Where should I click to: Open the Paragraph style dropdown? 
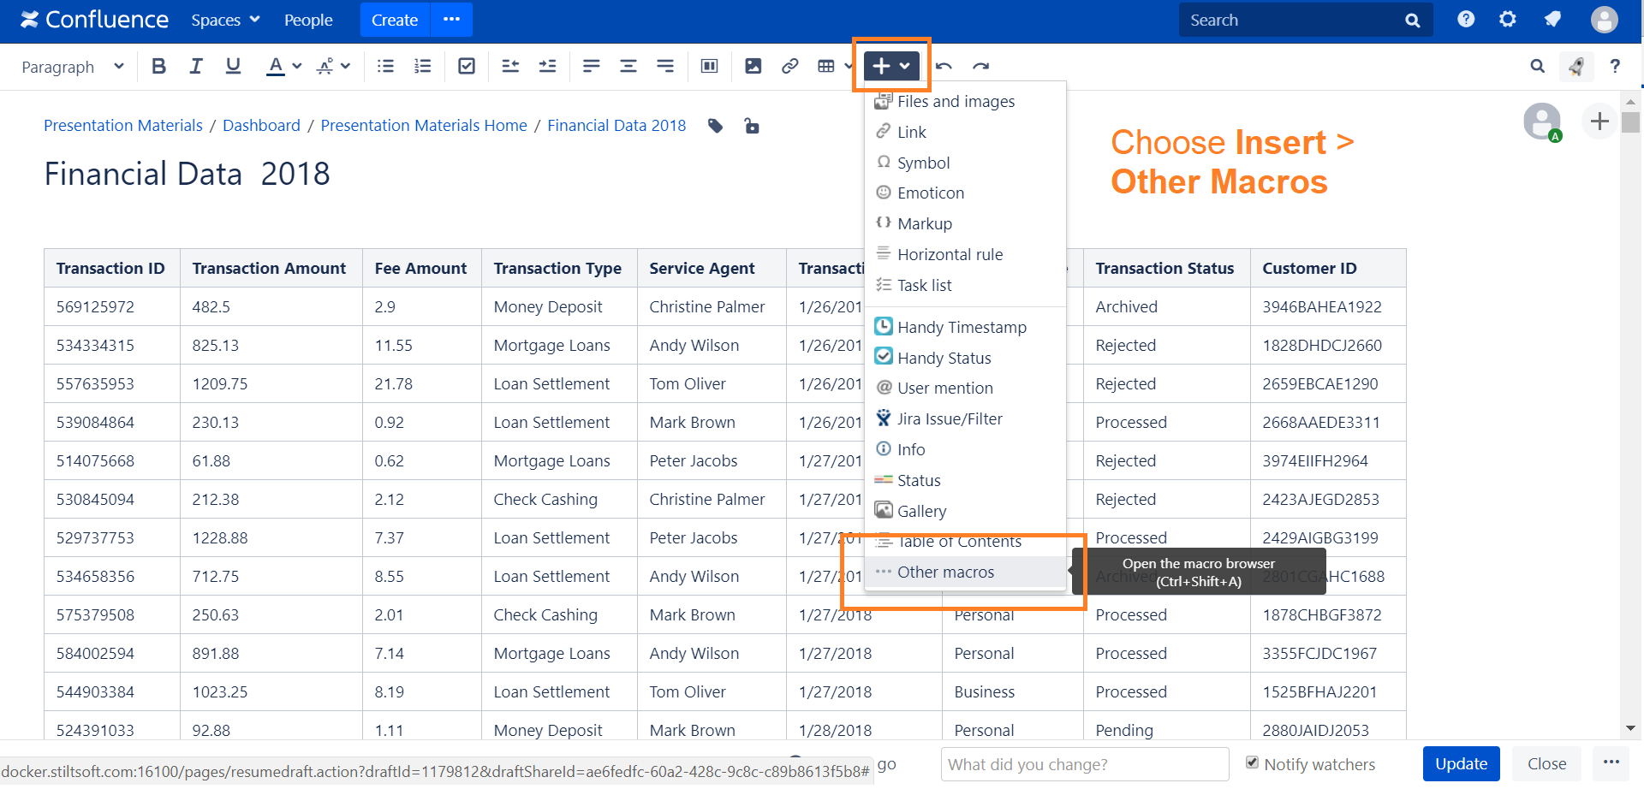point(72,67)
